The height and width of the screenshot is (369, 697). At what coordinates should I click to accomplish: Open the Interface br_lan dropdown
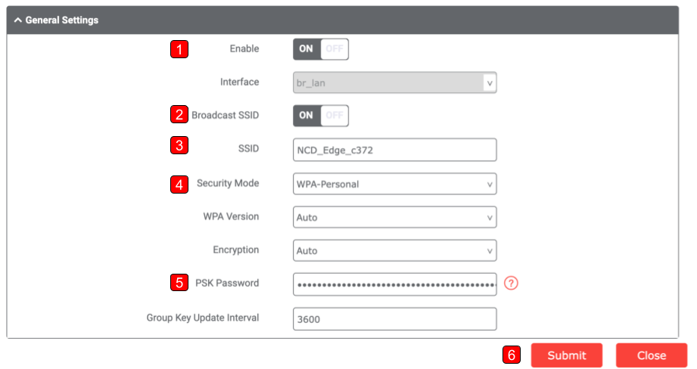395,82
